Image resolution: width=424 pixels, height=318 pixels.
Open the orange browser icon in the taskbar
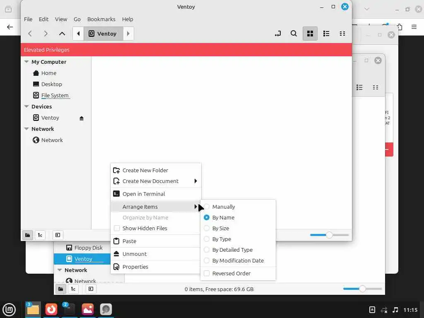click(51, 309)
